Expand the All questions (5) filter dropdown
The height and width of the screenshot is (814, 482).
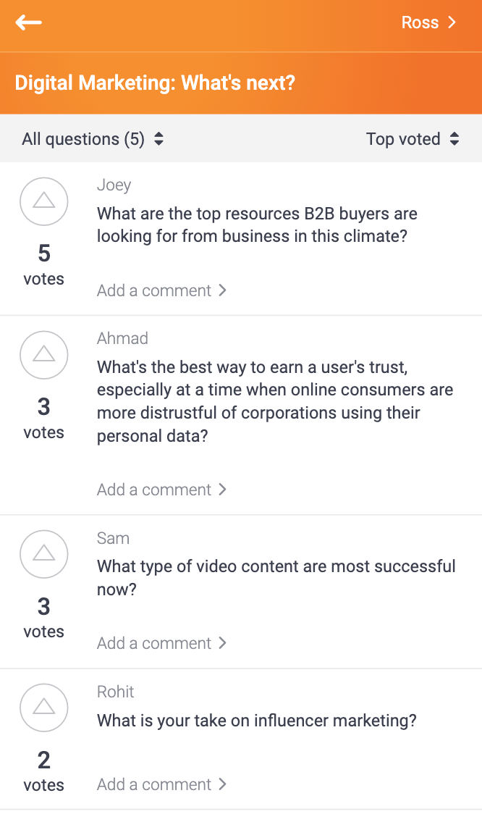[x=93, y=139]
